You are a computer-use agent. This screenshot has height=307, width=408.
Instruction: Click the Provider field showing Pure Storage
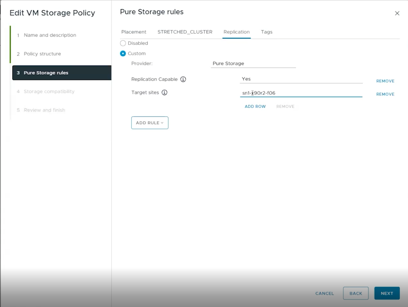click(253, 63)
